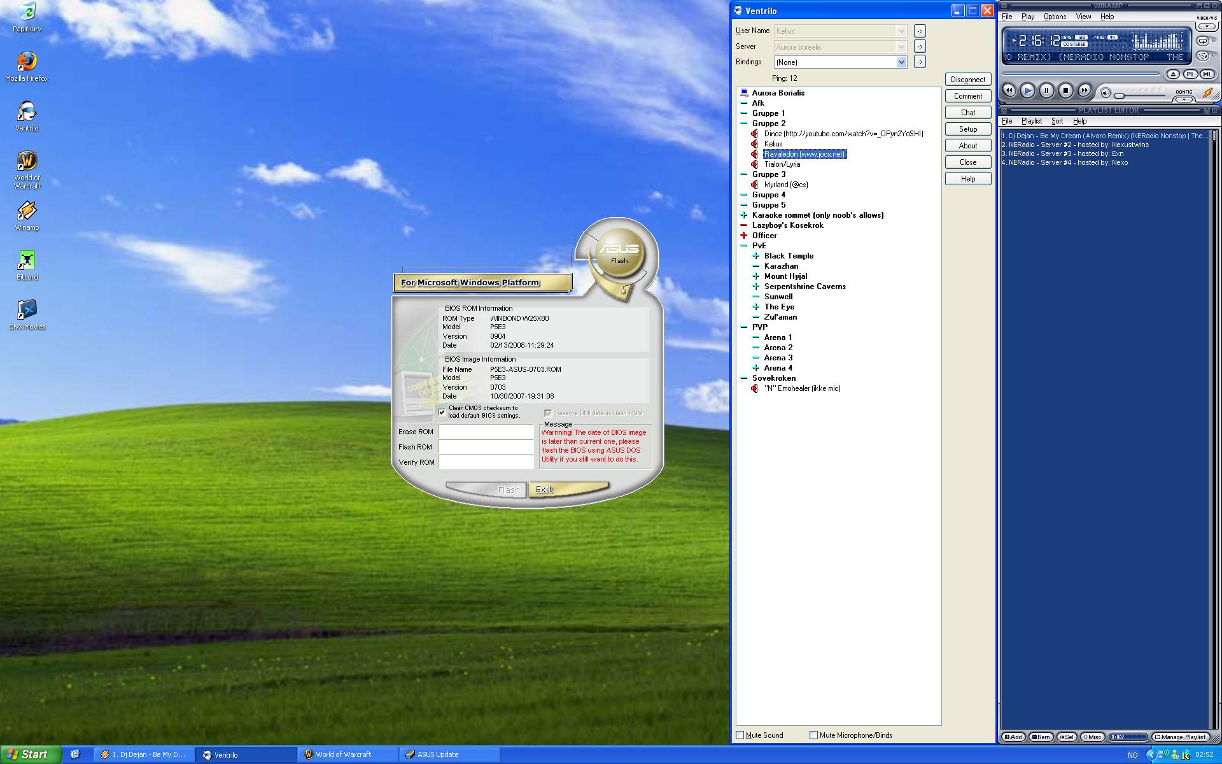Collapse the PvE channel tree
Image resolution: width=1222 pixels, height=764 pixels.
(x=743, y=246)
